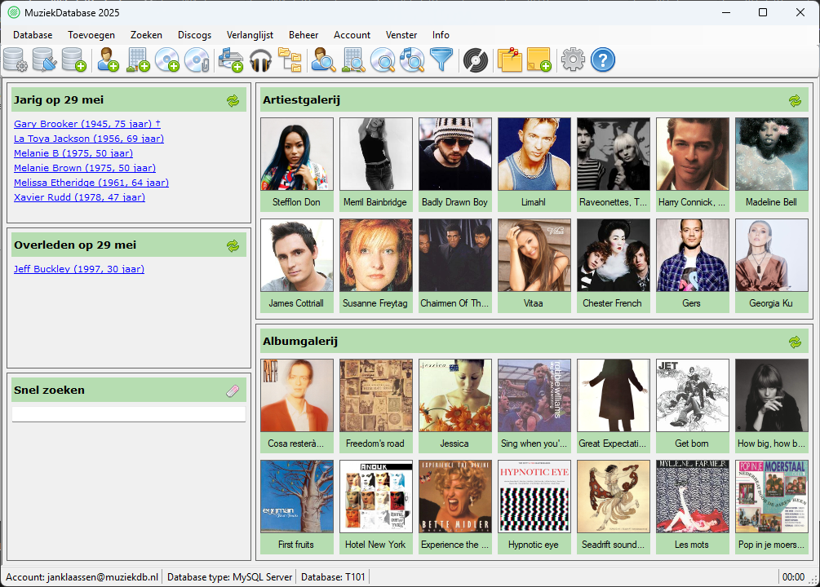Click the add artist toolbar icon
The width and height of the screenshot is (820, 587).
click(x=109, y=60)
